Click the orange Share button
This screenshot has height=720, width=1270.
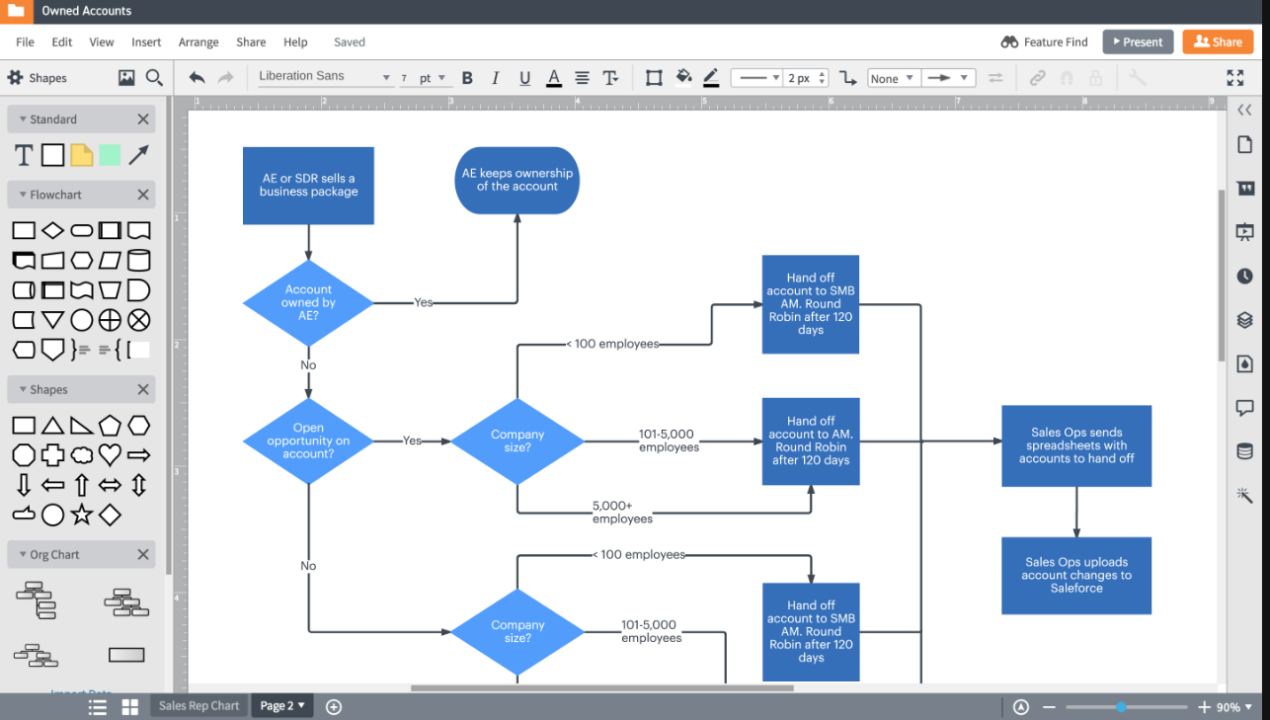(x=1218, y=41)
